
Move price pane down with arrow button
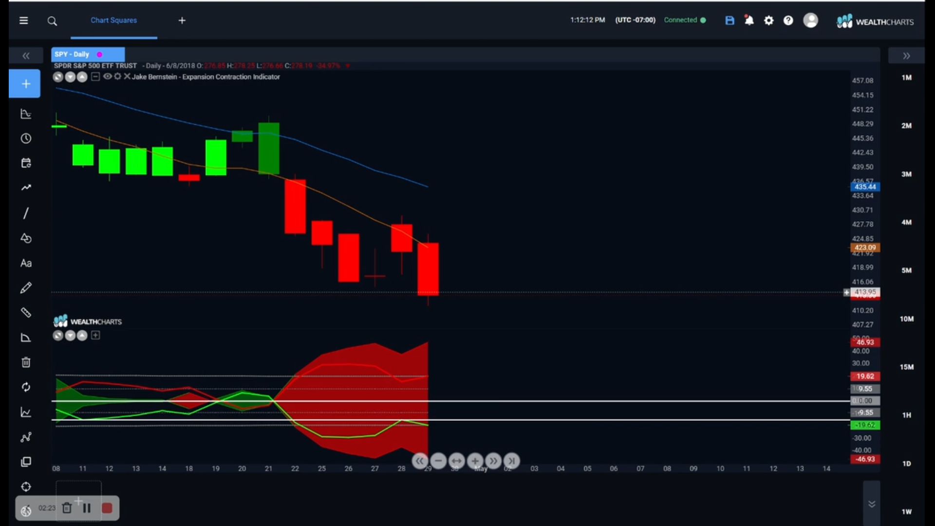[70, 77]
